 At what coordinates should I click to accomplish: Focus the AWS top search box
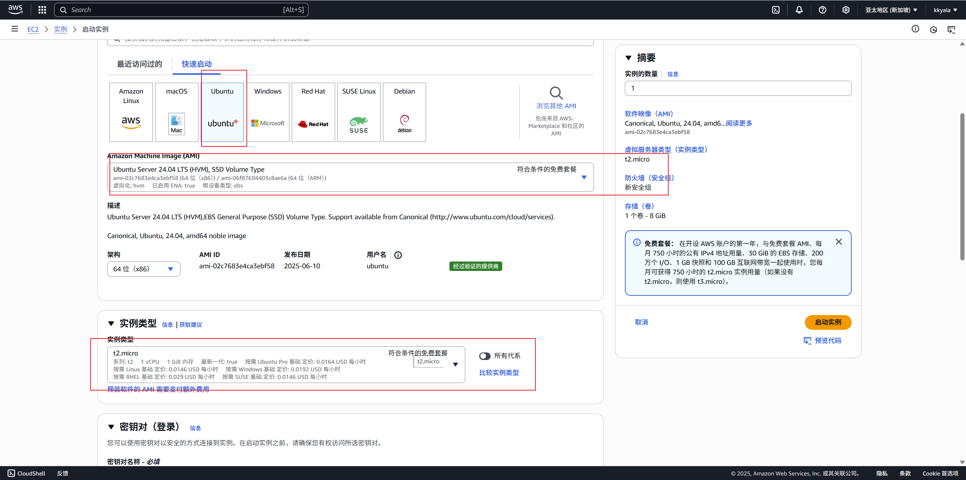coord(181,10)
